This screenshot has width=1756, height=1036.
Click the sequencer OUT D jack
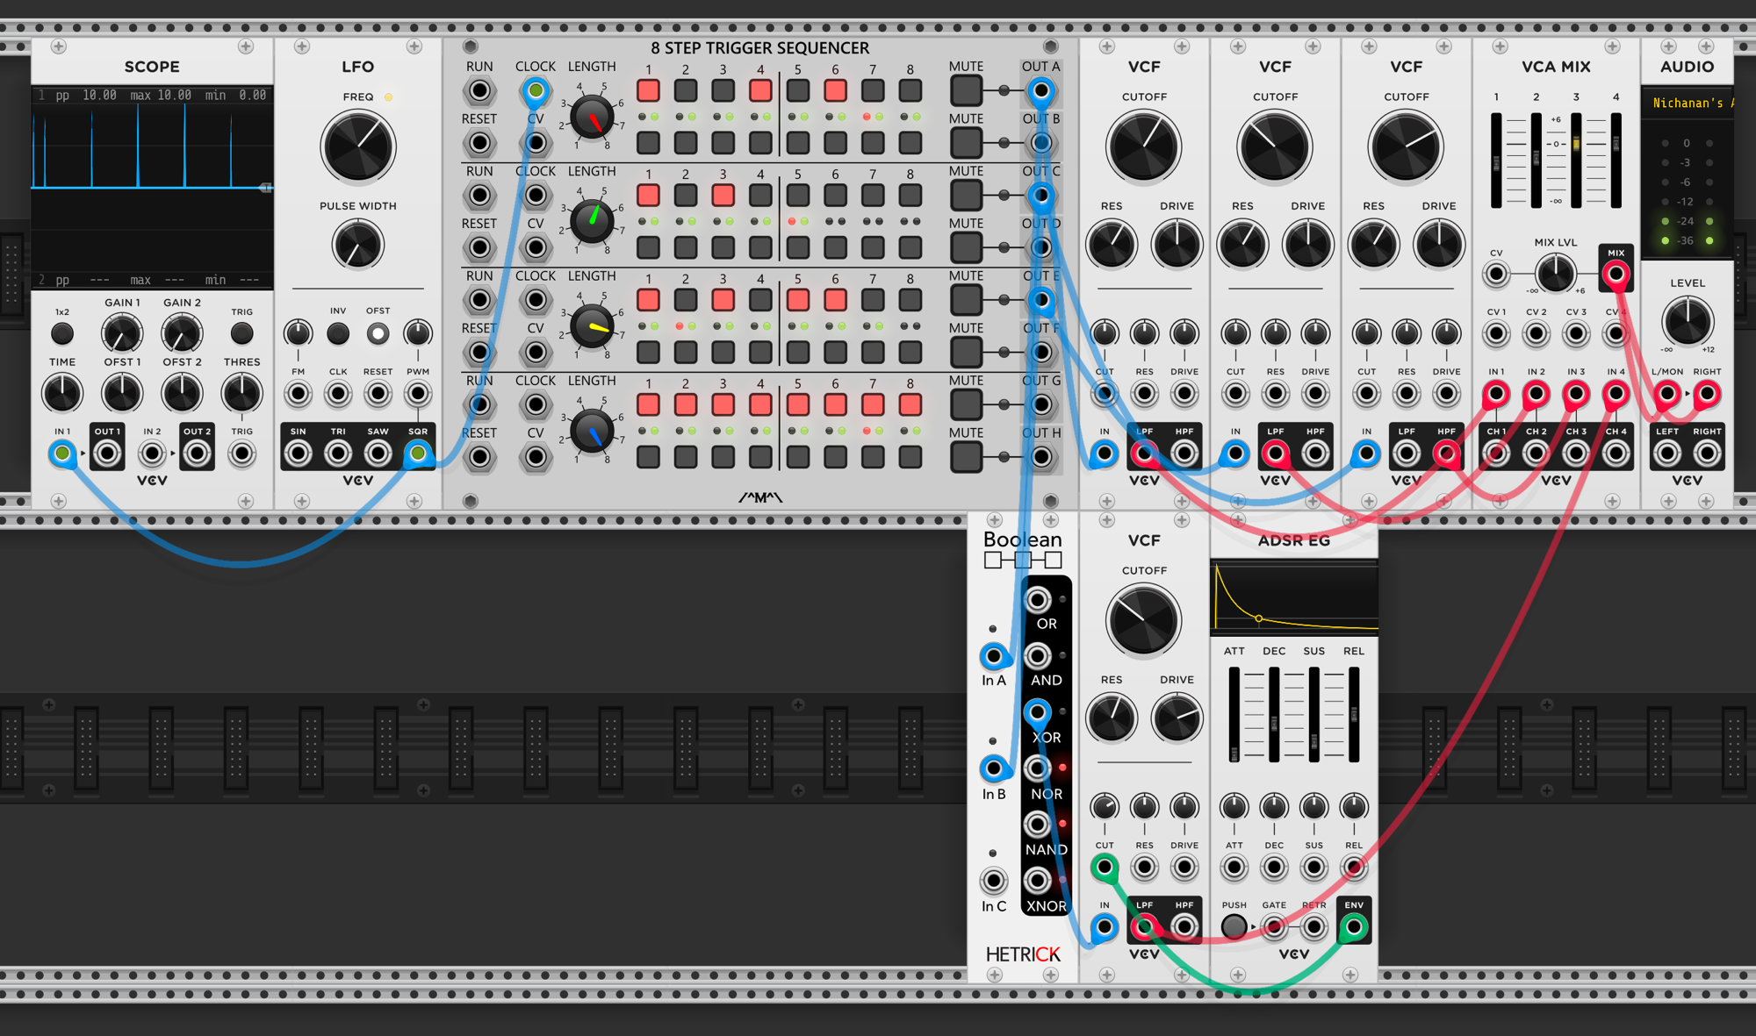click(1041, 247)
